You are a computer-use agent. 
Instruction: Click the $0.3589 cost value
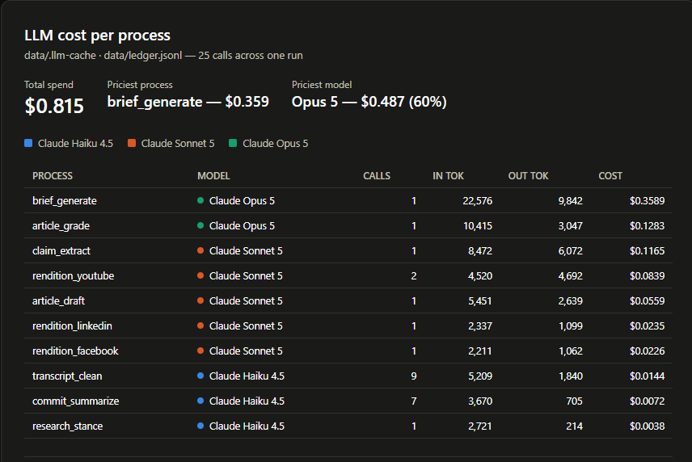(x=647, y=201)
